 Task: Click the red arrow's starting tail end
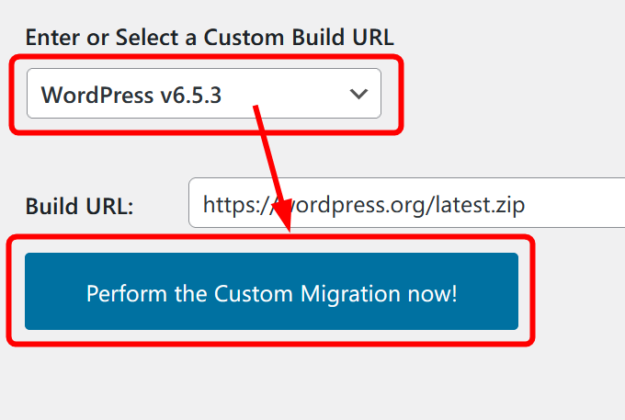[257, 108]
